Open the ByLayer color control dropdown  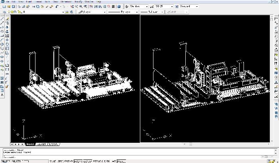92,12
